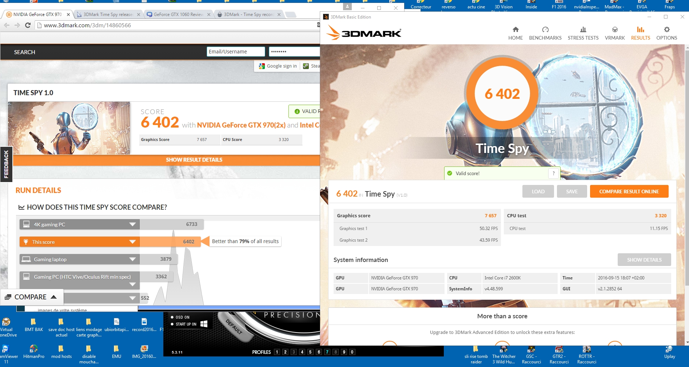Click the Windows logo in Precision panel
Image resolution: width=689 pixels, height=367 pixels.
tap(204, 324)
